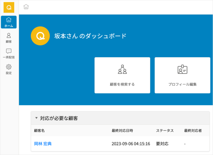This screenshot has width=213, height=155.
Task: Open customer 岡林 宏典
Action: [43, 144]
